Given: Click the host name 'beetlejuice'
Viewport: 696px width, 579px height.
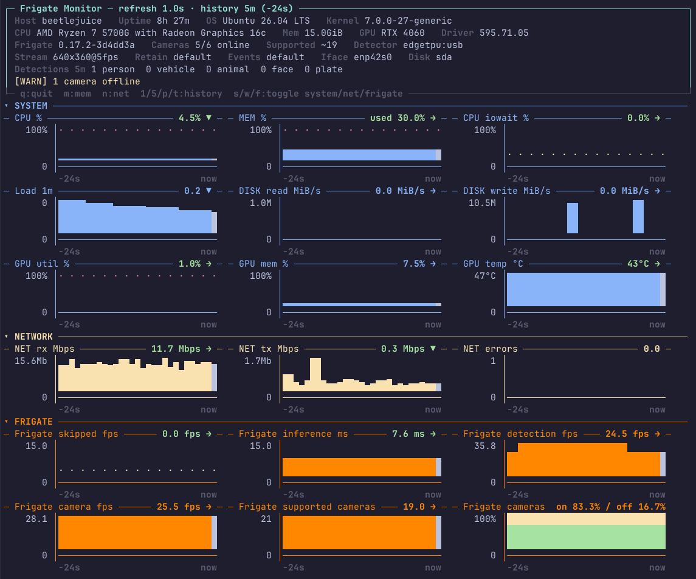Looking at the screenshot, I should [x=72, y=21].
